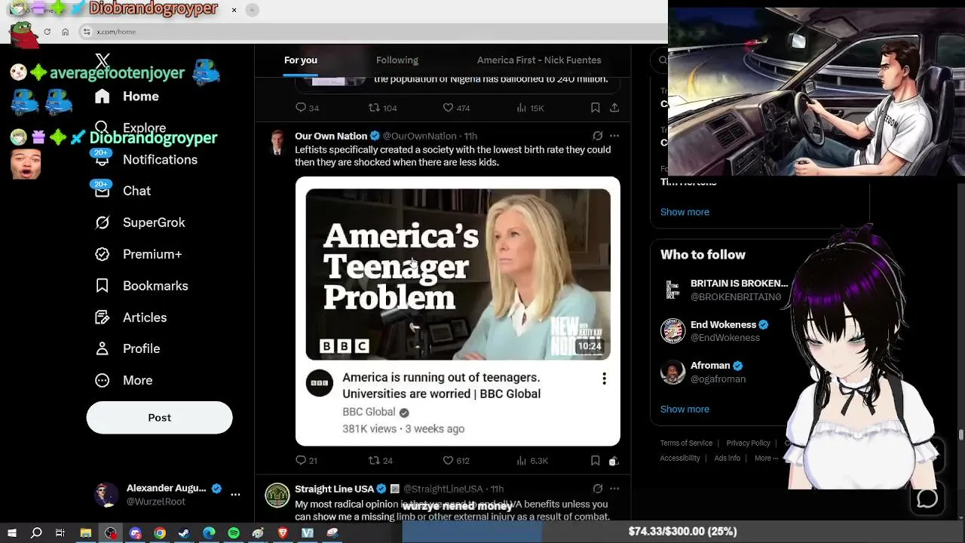Open SuperGrok in the sidebar

tap(154, 222)
